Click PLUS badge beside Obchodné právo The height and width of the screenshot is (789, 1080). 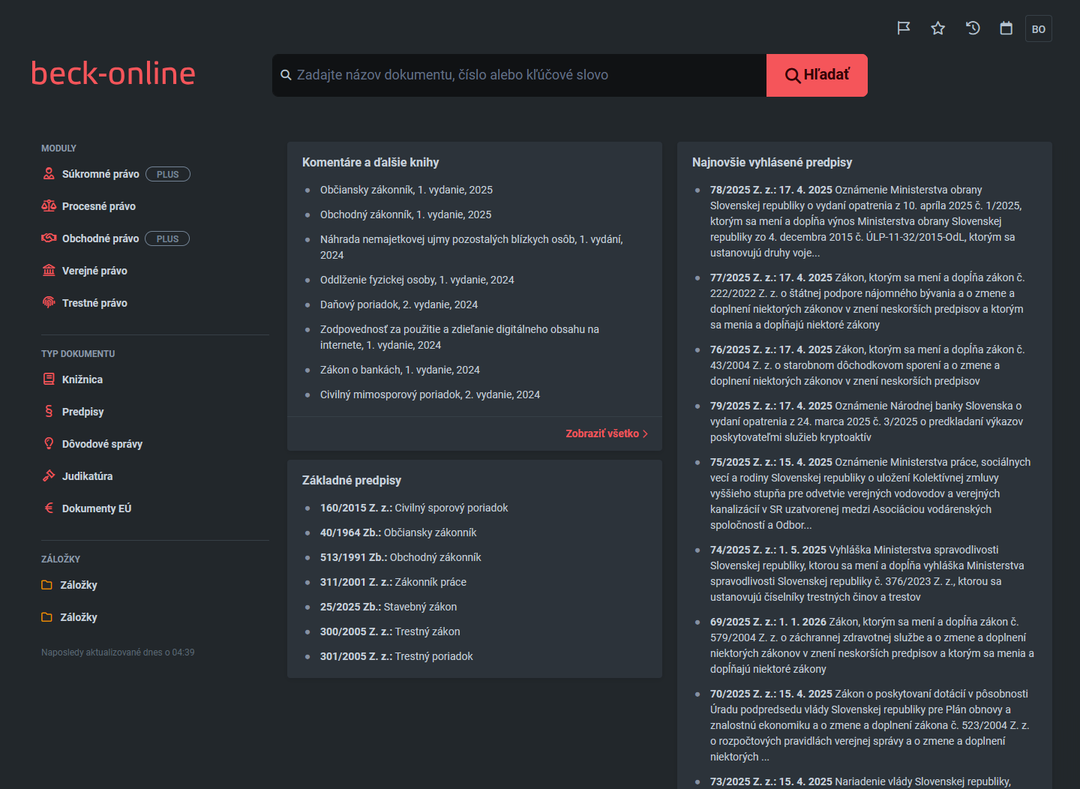pos(167,238)
